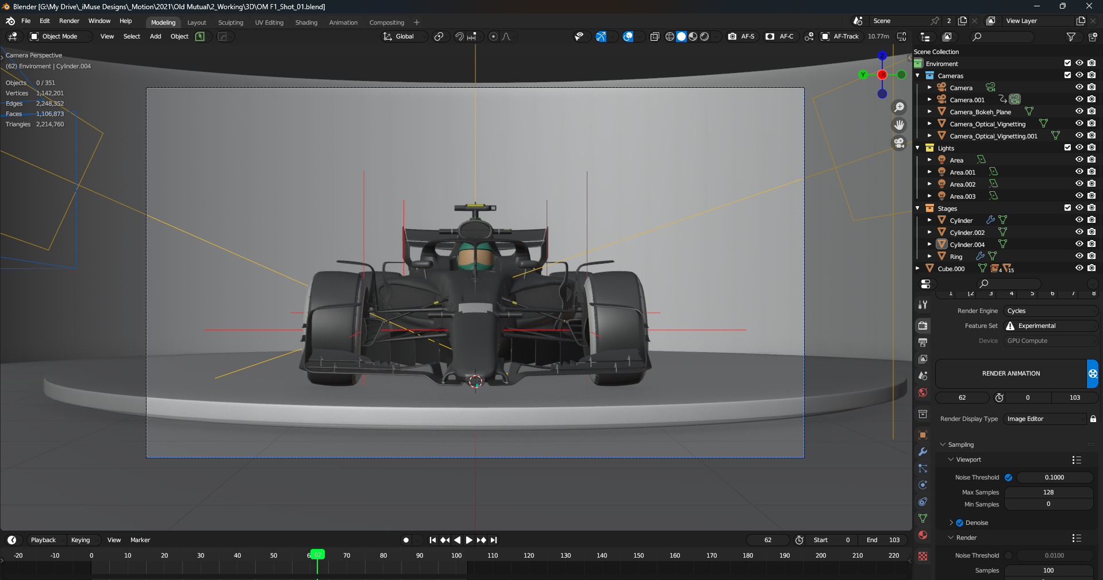
Task: Hide the Cylinder.002 object in viewport
Action: tap(1079, 233)
